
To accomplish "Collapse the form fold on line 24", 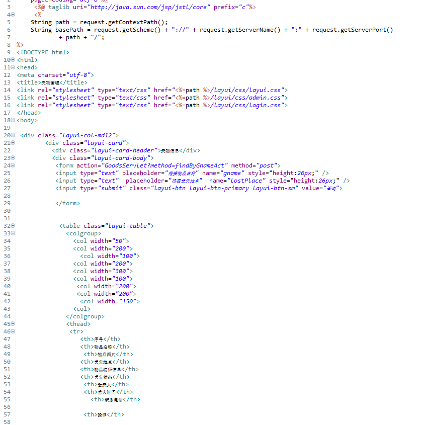I will tap(13, 165).
